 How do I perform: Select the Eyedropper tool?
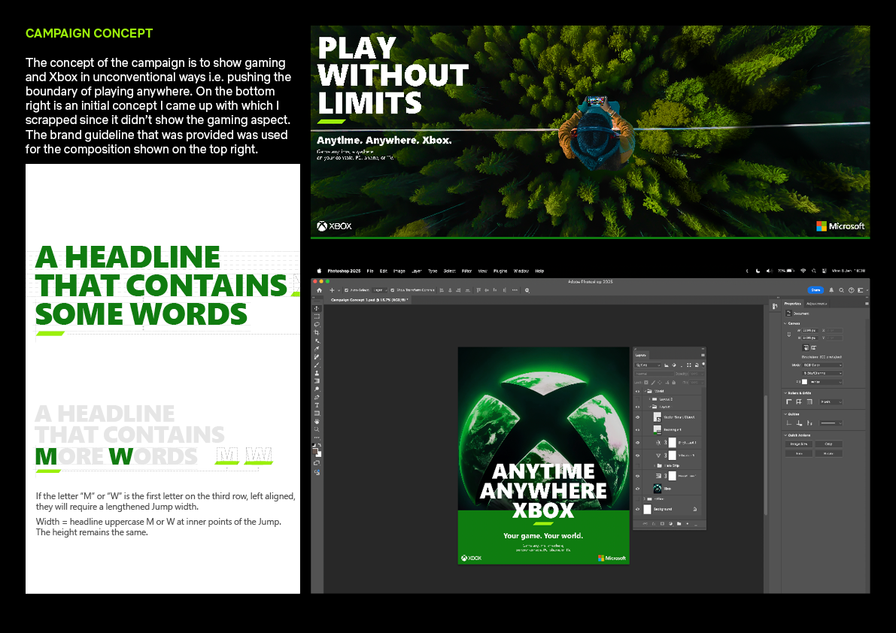coord(317,349)
